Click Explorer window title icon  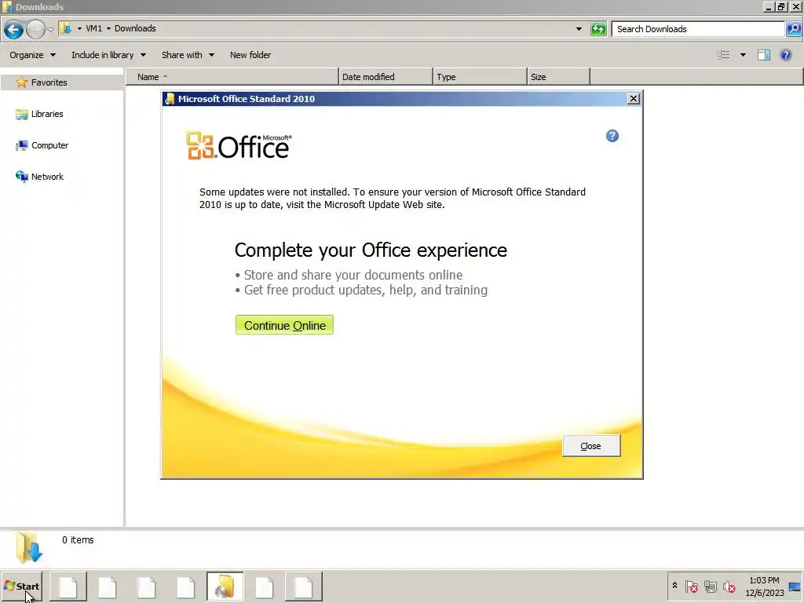pos(7,6)
